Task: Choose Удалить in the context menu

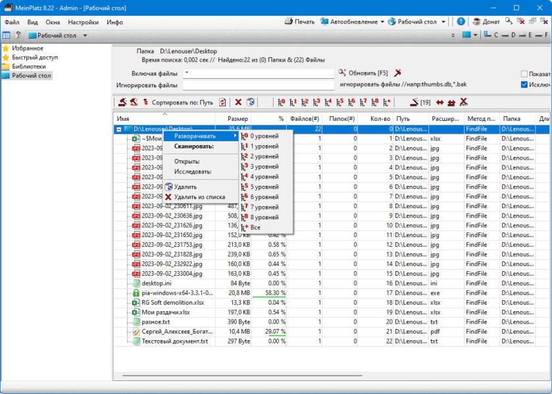Action: [x=201, y=187]
